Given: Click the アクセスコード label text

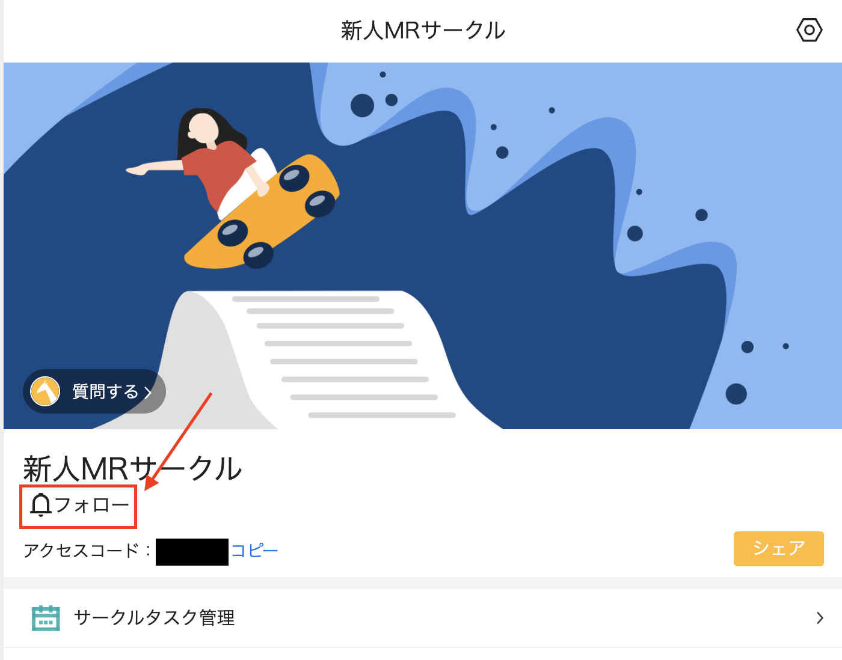Looking at the screenshot, I should [x=81, y=551].
